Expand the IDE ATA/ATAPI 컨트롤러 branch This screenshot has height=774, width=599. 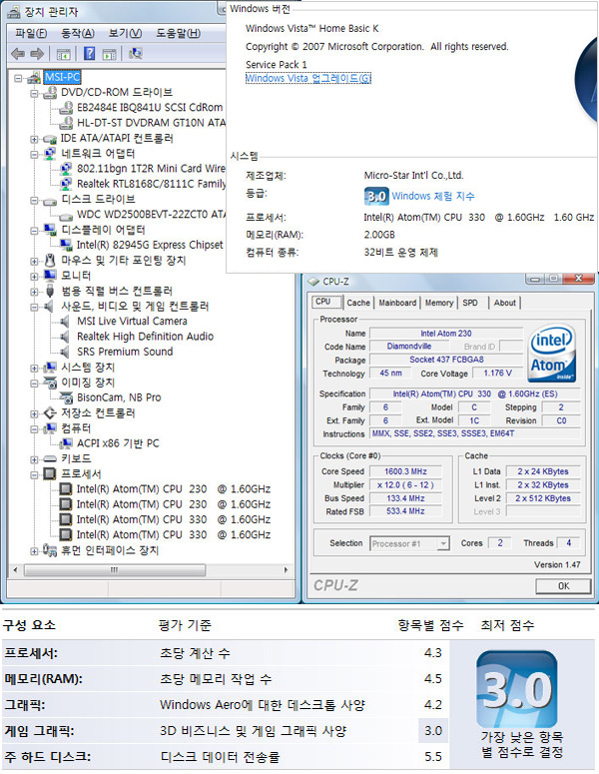pos(34,139)
